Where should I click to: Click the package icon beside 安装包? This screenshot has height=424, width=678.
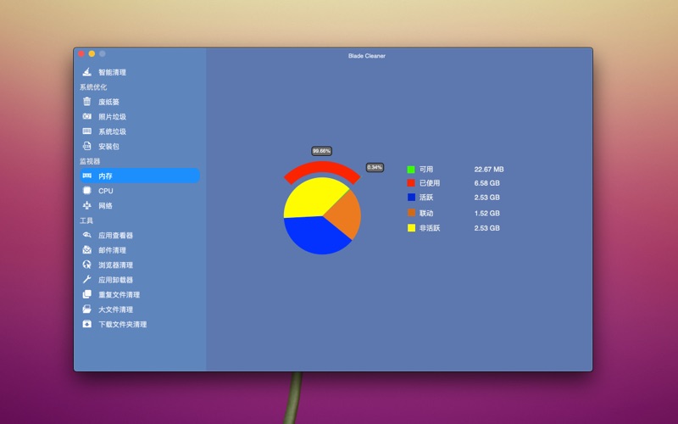[x=87, y=146]
